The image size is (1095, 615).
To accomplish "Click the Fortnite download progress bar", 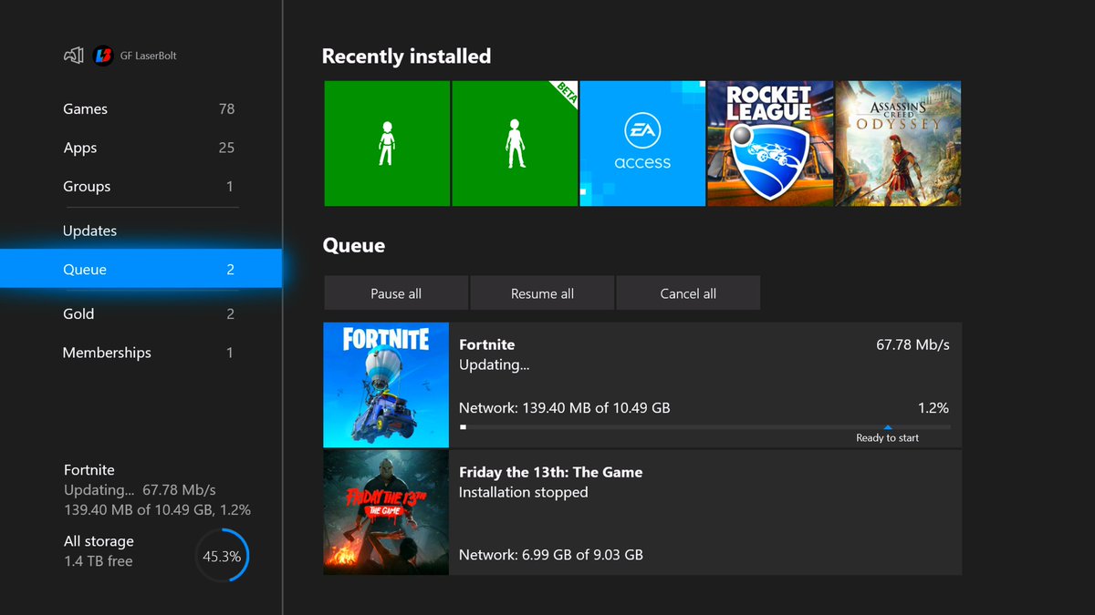I will pos(705,426).
